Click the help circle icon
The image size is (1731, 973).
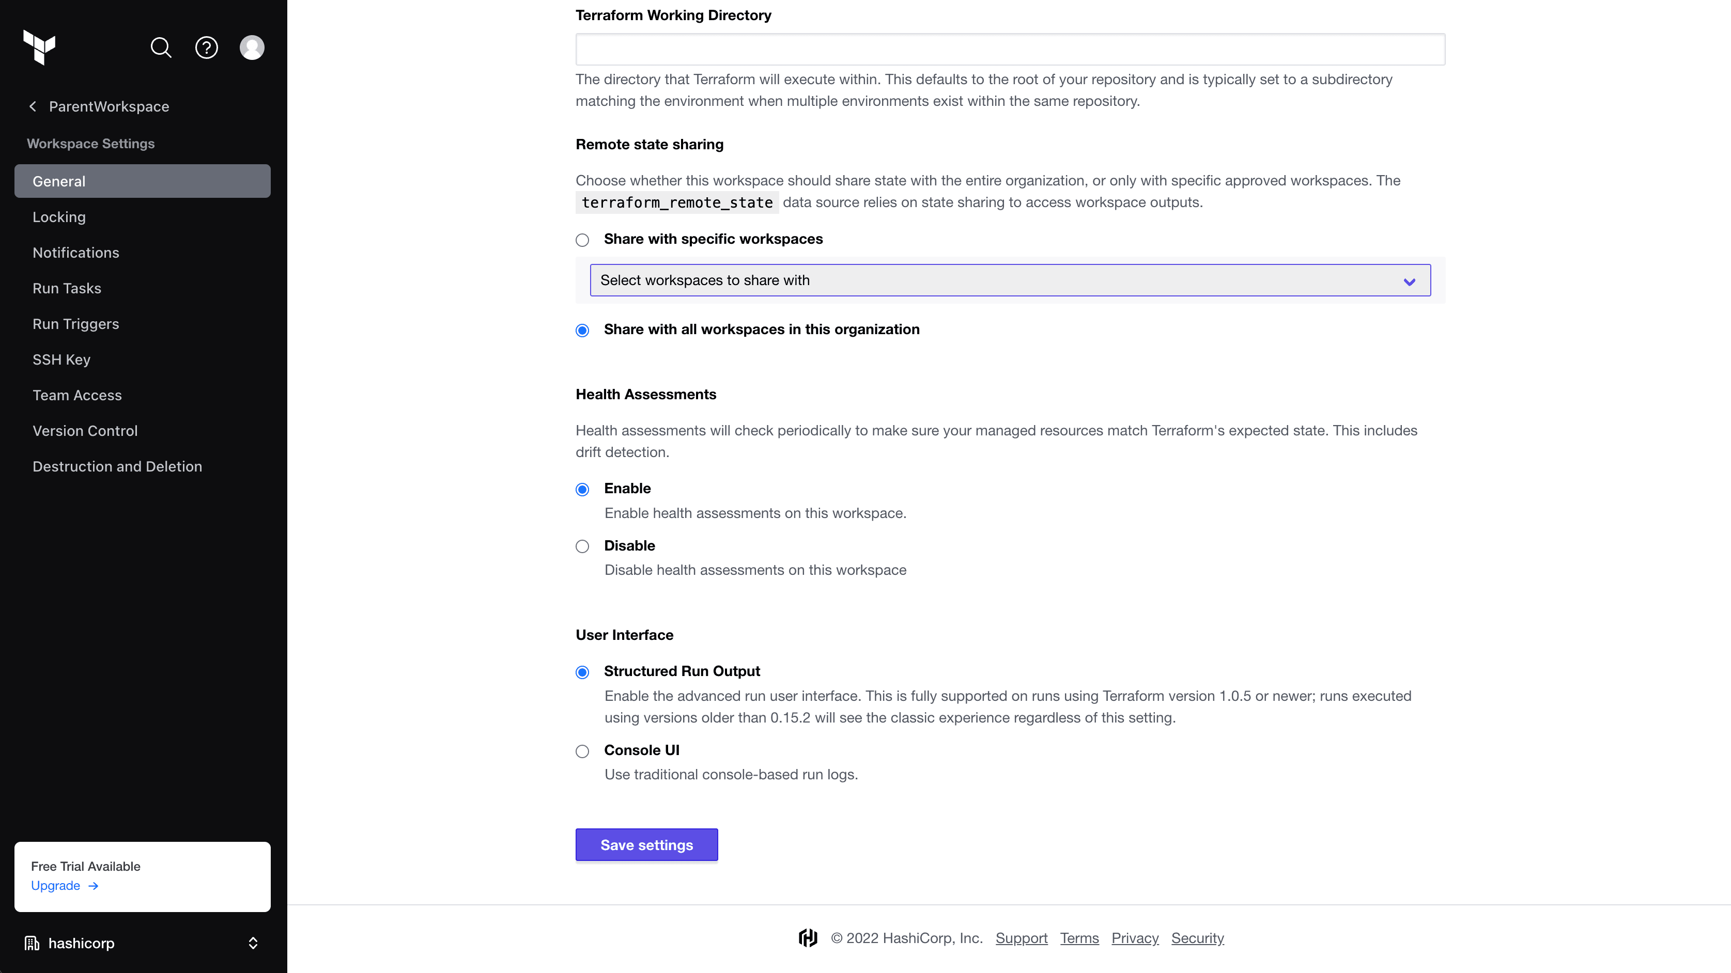(207, 48)
